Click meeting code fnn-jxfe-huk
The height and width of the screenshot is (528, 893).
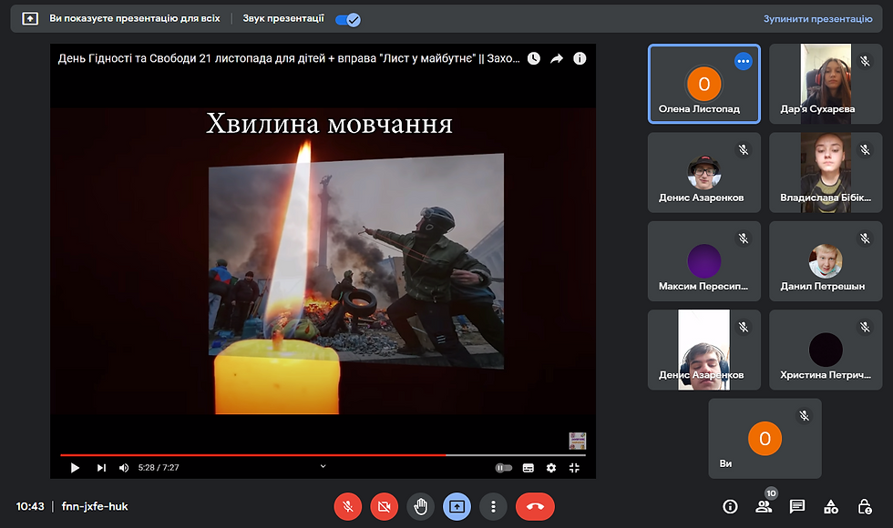[95, 506]
